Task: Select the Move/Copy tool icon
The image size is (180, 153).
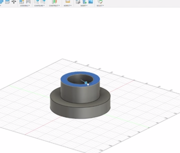Action: tap(14, 2)
